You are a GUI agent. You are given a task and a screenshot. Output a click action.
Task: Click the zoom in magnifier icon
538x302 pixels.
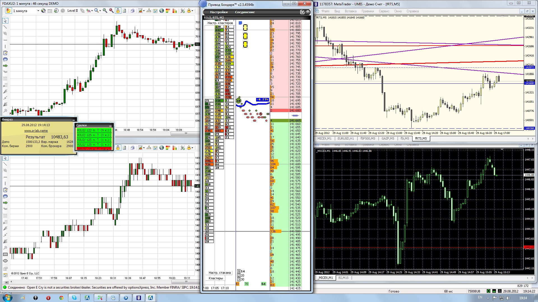(x=105, y=11)
